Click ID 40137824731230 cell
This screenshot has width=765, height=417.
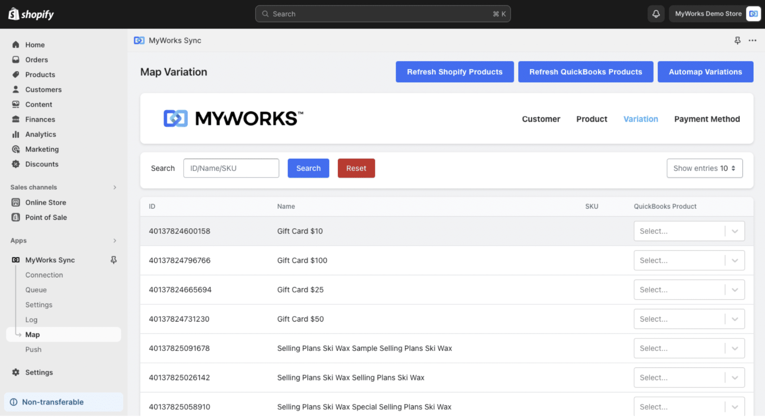point(179,319)
